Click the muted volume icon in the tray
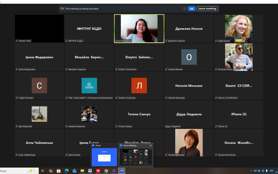Image resolution: width=278 pixels, height=174 pixels. (x=255, y=171)
